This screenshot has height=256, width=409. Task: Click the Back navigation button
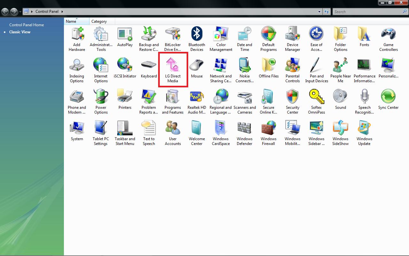tap(5, 12)
